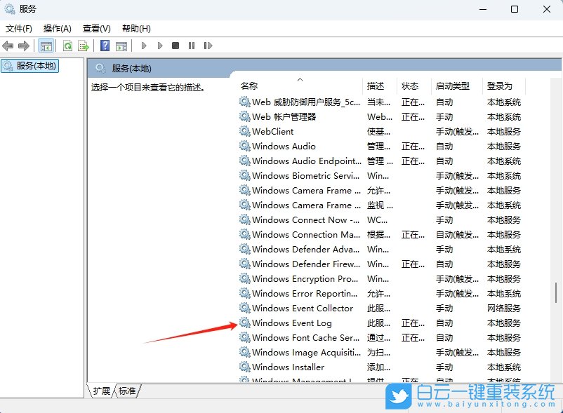
Task: Click the Restart service icon
Action: click(208, 45)
